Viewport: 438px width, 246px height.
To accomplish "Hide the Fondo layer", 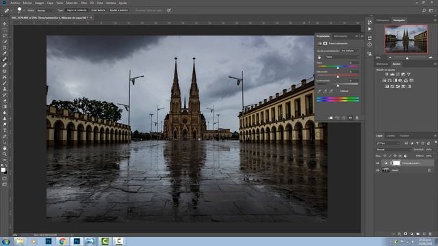I will click(378, 170).
